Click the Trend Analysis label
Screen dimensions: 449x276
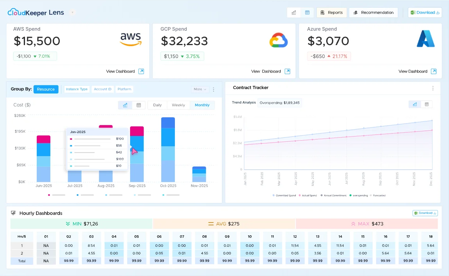coord(244,103)
